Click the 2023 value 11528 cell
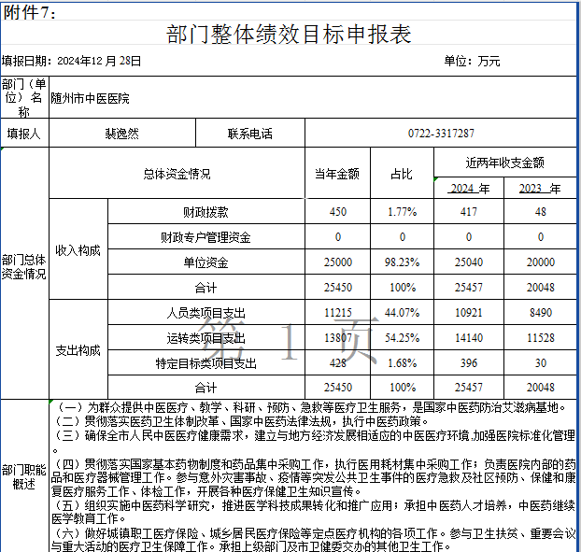The image size is (581, 552). click(540, 337)
